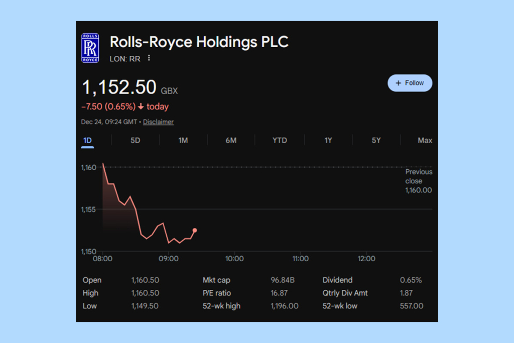
Task: Click the plus icon on Follow button
Action: (x=398, y=82)
